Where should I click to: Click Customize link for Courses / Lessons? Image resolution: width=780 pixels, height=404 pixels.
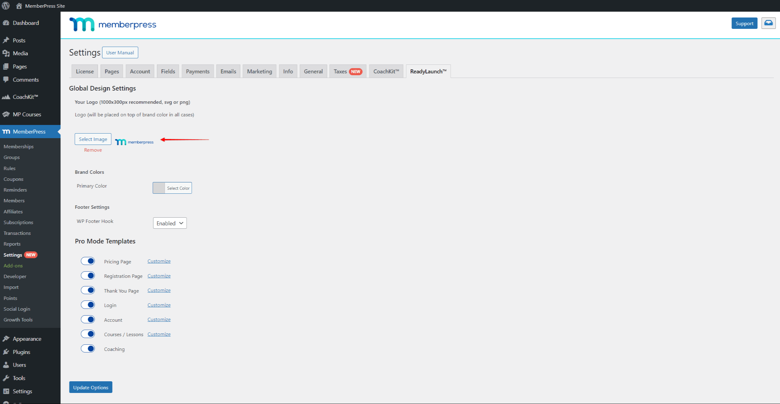tap(159, 334)
